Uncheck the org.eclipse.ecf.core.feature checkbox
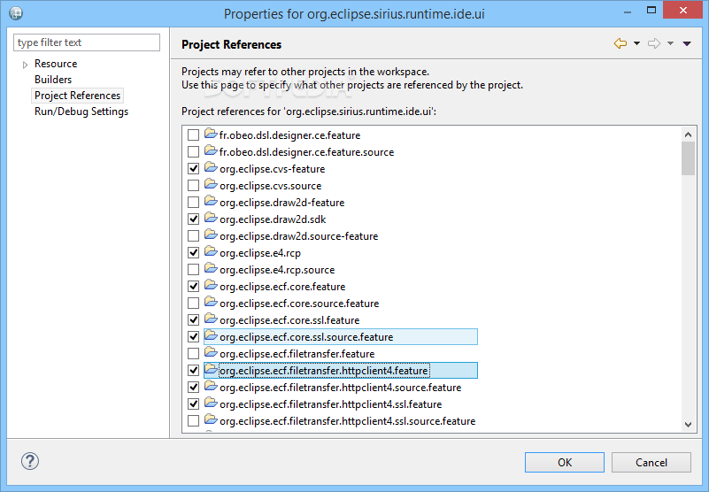 (x=193, y=286)
